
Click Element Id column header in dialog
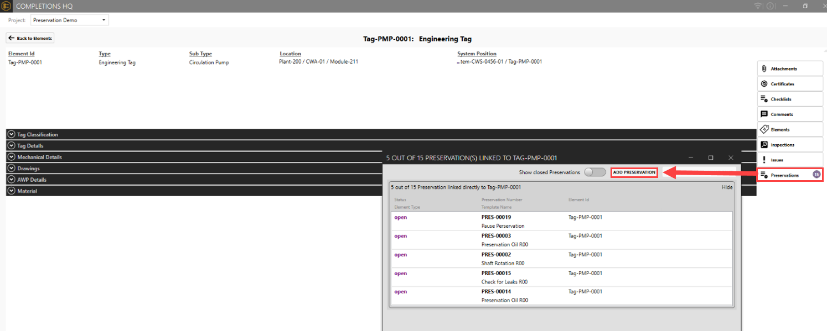coord(578,199)
